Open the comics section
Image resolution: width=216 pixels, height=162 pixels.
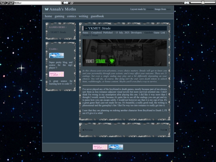pyautogui.click(x=72, y=16)
